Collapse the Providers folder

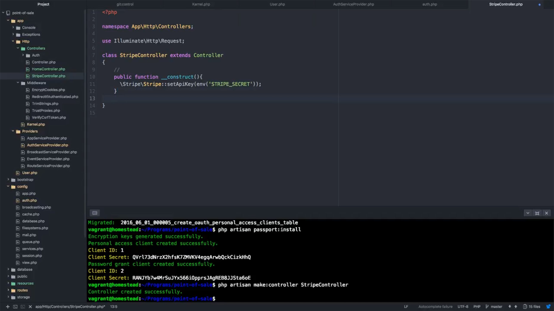[x=13, y=131]
